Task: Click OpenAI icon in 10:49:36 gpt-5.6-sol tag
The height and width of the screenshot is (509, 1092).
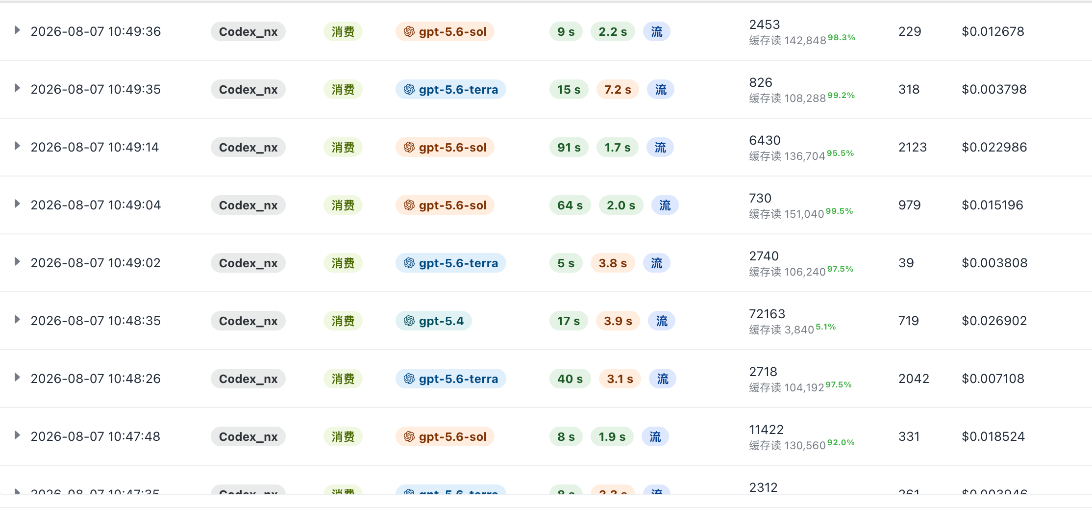Action: click(409, 32)
